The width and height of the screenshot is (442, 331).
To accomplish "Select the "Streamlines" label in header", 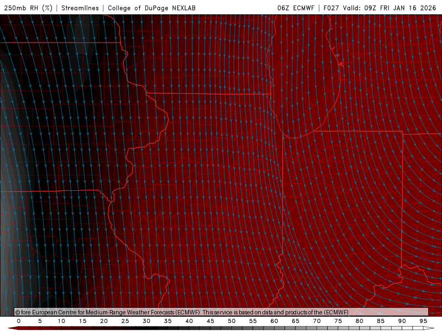I will pyautogui.click(x=80, y=8).
